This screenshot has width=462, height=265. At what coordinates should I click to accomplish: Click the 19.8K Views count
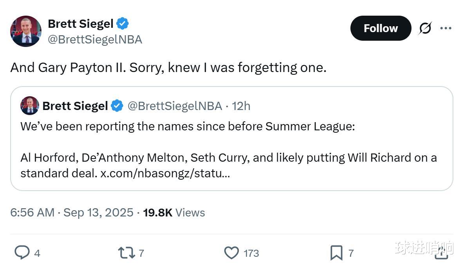pyautogui.click(x=174, y=213)
